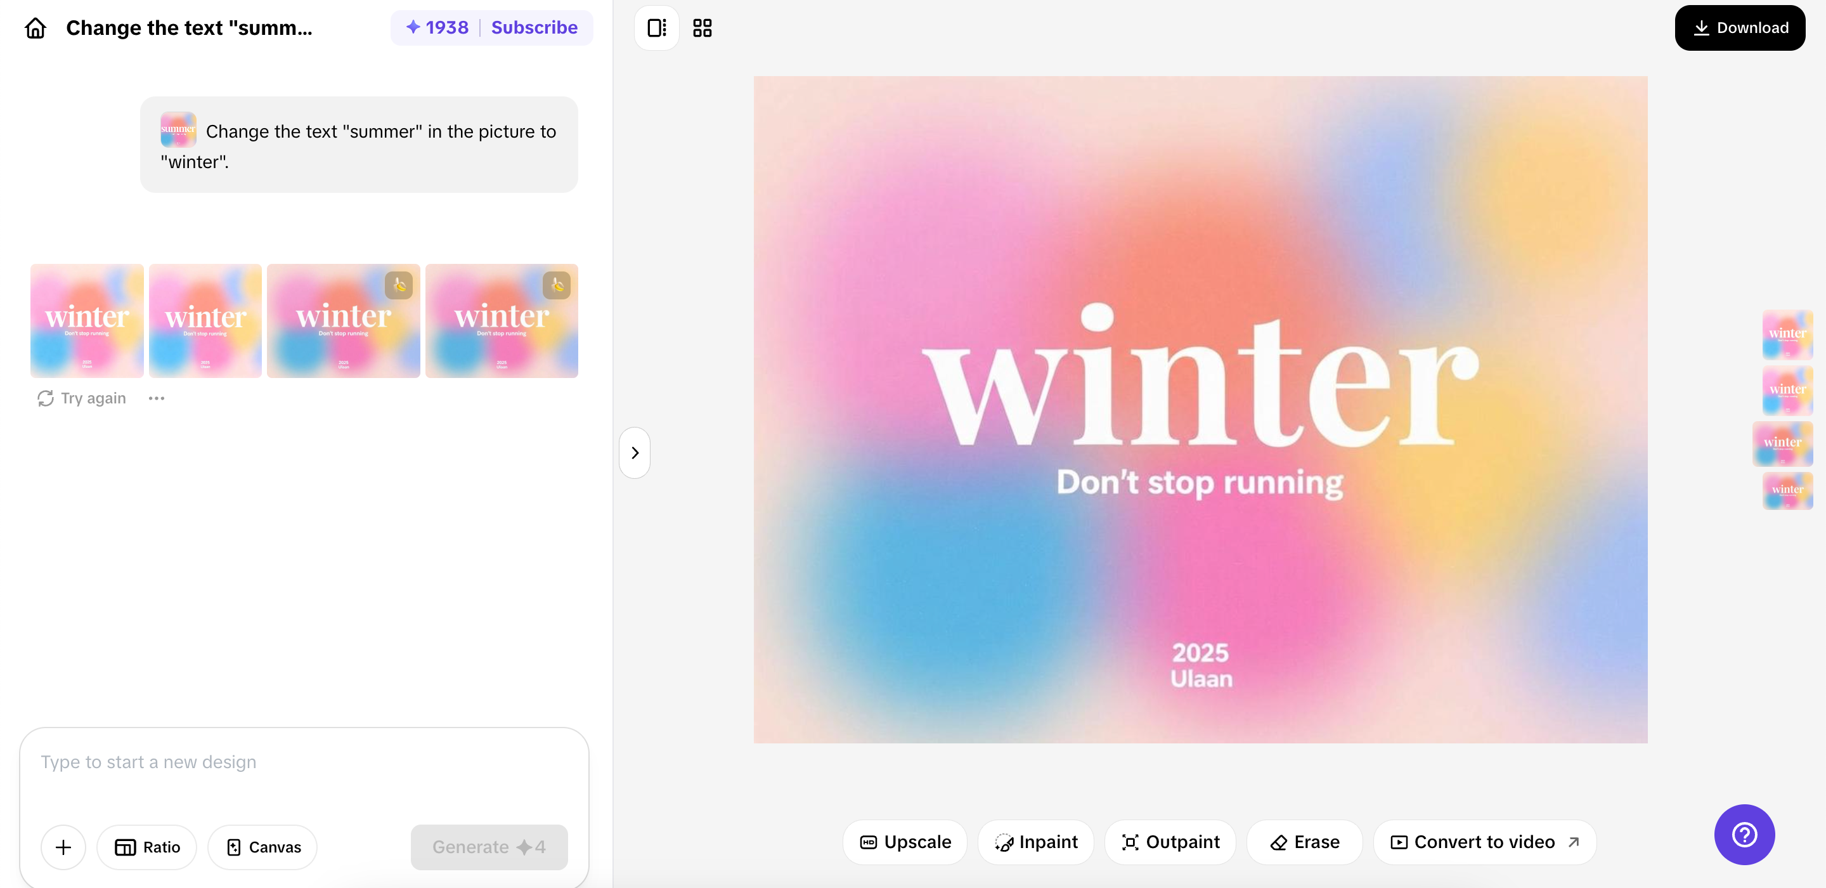Click the Subscribe link
Viewport: 1826px width, 888px height.
pyautogui.click(x=534, y=28)
